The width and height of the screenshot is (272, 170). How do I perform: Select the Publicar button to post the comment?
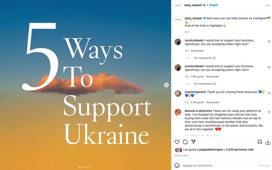(264, 166)
